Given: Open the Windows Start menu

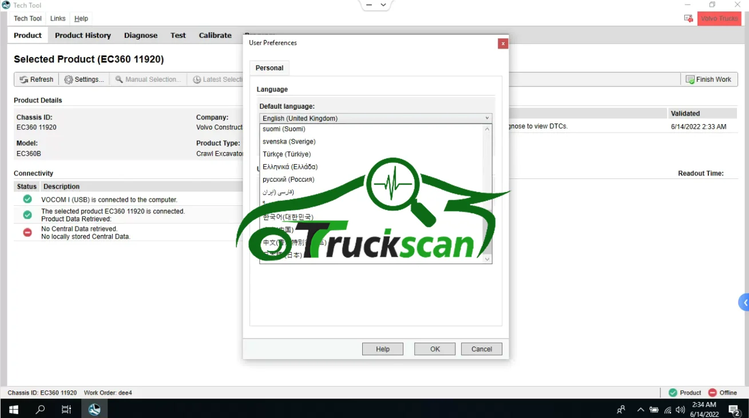Looking at the screenshot, I should 13,409.
